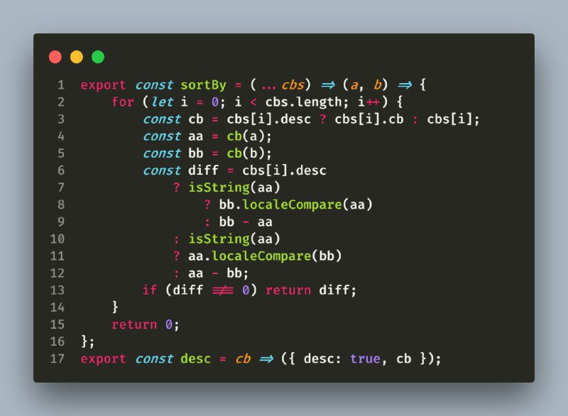Click the true literal on the last line
This screenshot has height=416, width=568.
click(x=365, y=358)
